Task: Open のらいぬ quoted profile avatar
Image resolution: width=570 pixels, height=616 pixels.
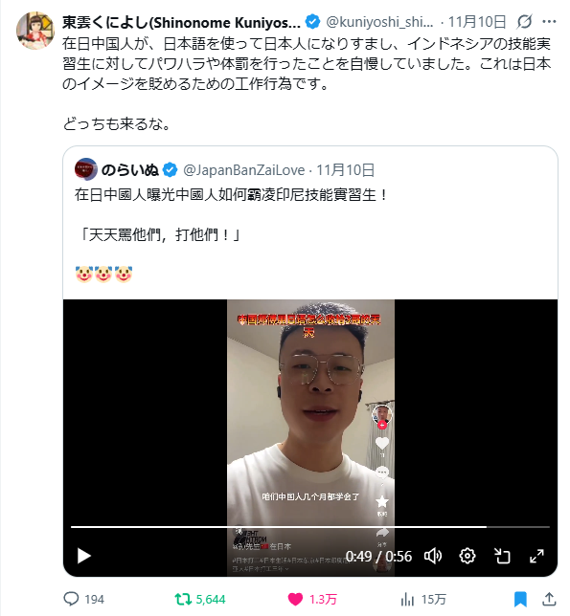Action: (x=85, y=169)
